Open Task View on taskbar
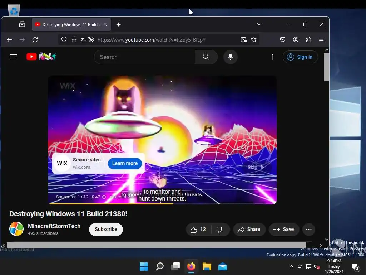This screenshot has height=275, width=366. pyautogui.click(x=175, y=266)
